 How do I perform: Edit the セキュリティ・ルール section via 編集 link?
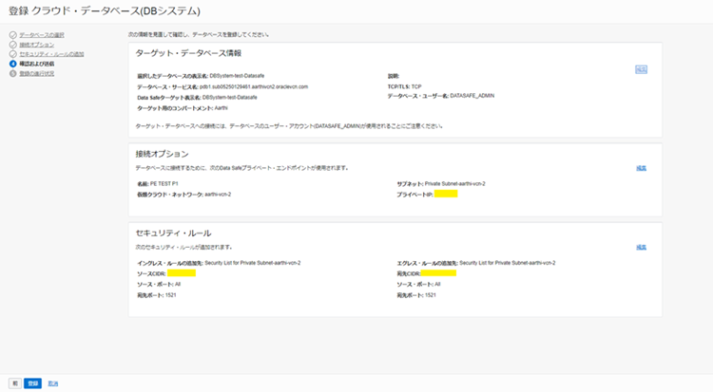tap(641, 247)
